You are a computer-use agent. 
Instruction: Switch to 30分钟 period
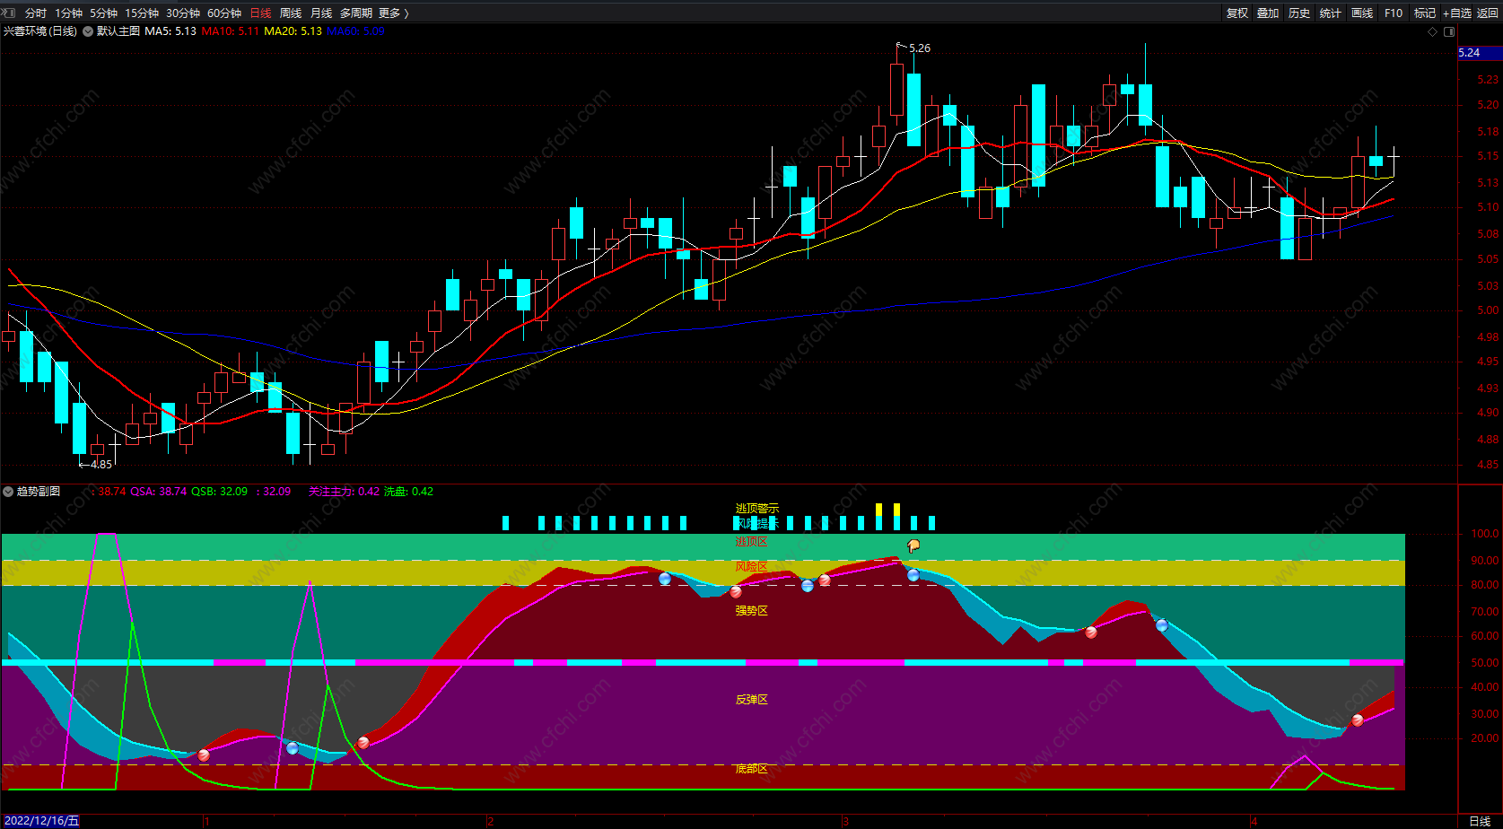(183, 13)
